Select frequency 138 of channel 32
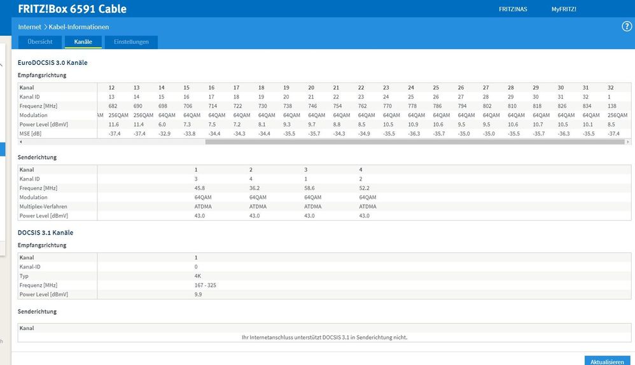 pyautogui.click(x=612, y=106)
